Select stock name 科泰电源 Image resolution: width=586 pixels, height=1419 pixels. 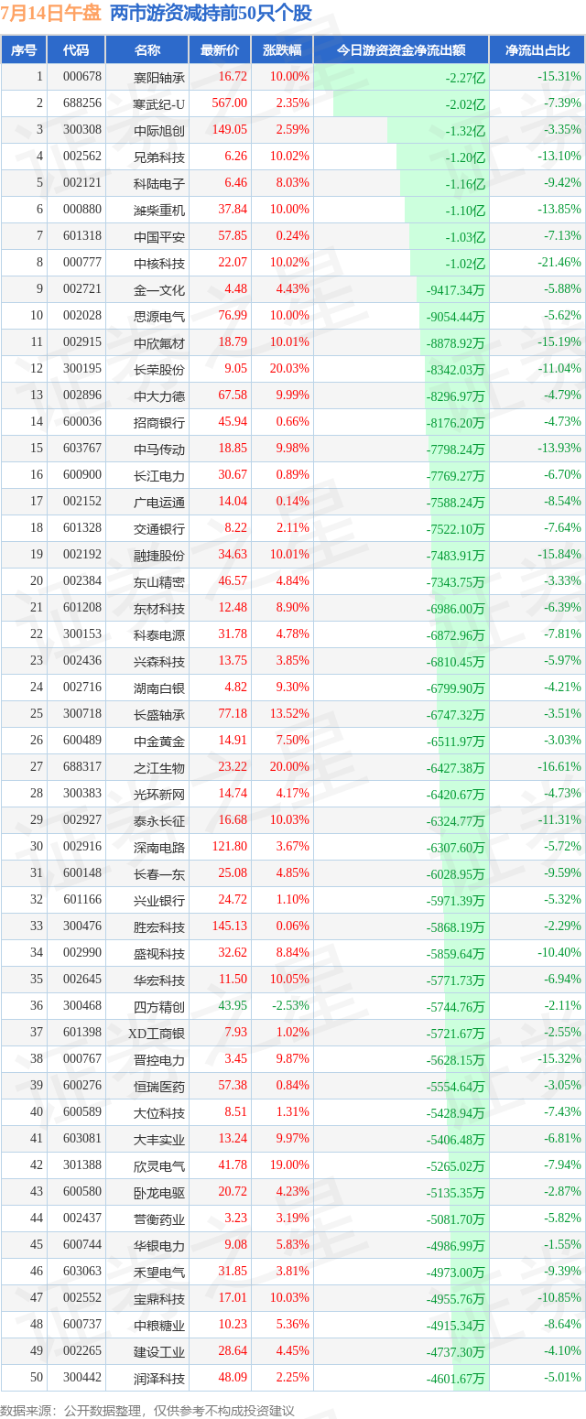(159, 634)
